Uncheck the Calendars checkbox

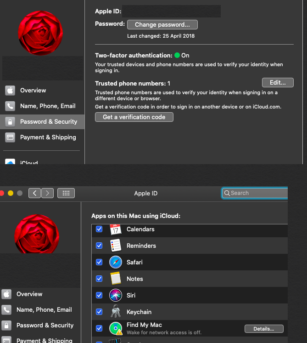(99, 229)
